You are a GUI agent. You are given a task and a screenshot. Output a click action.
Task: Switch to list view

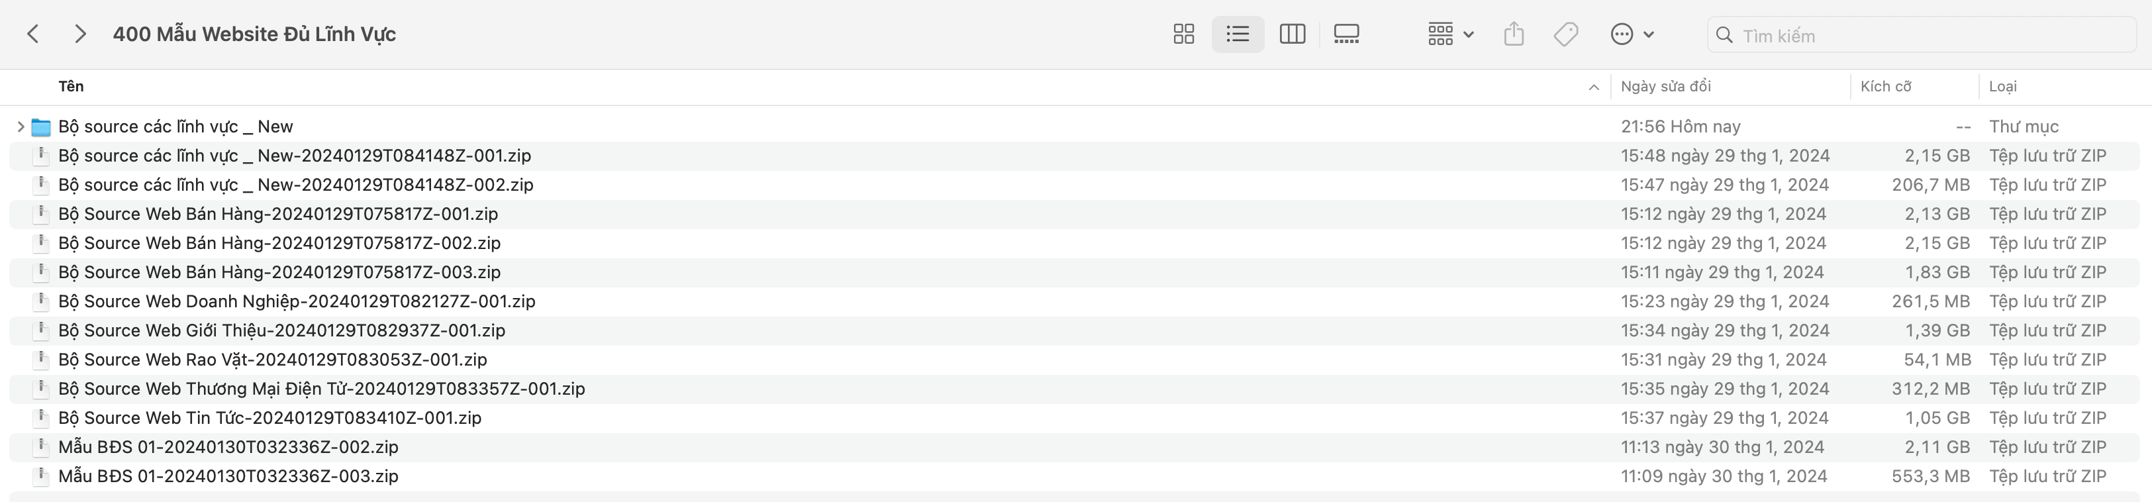[x=1237, y=34]
